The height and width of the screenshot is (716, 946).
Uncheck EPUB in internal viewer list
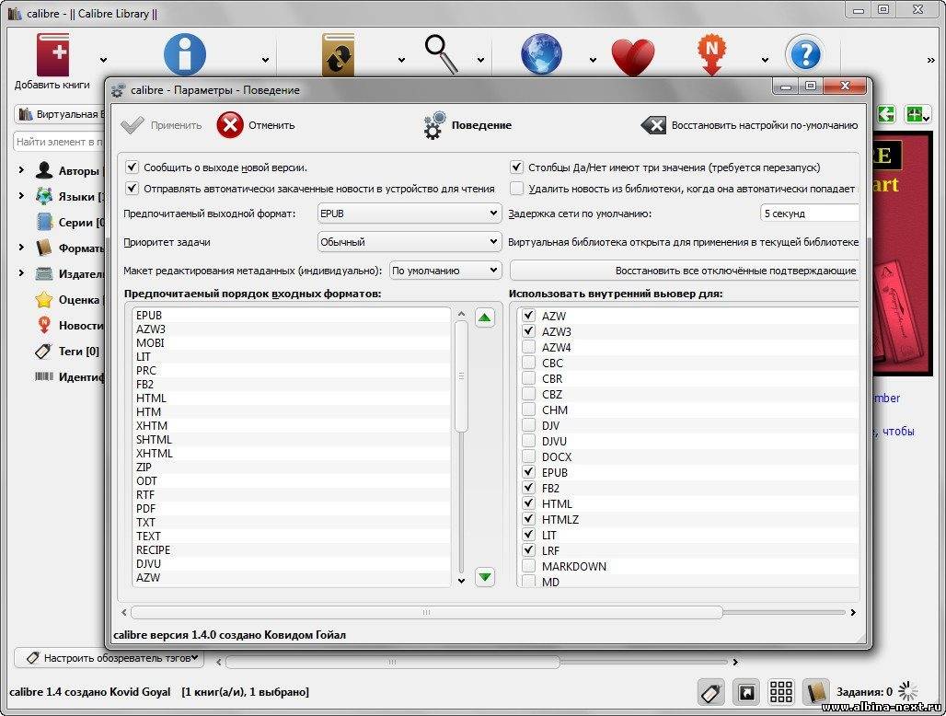pyautogui.click(x=528, y=472)
